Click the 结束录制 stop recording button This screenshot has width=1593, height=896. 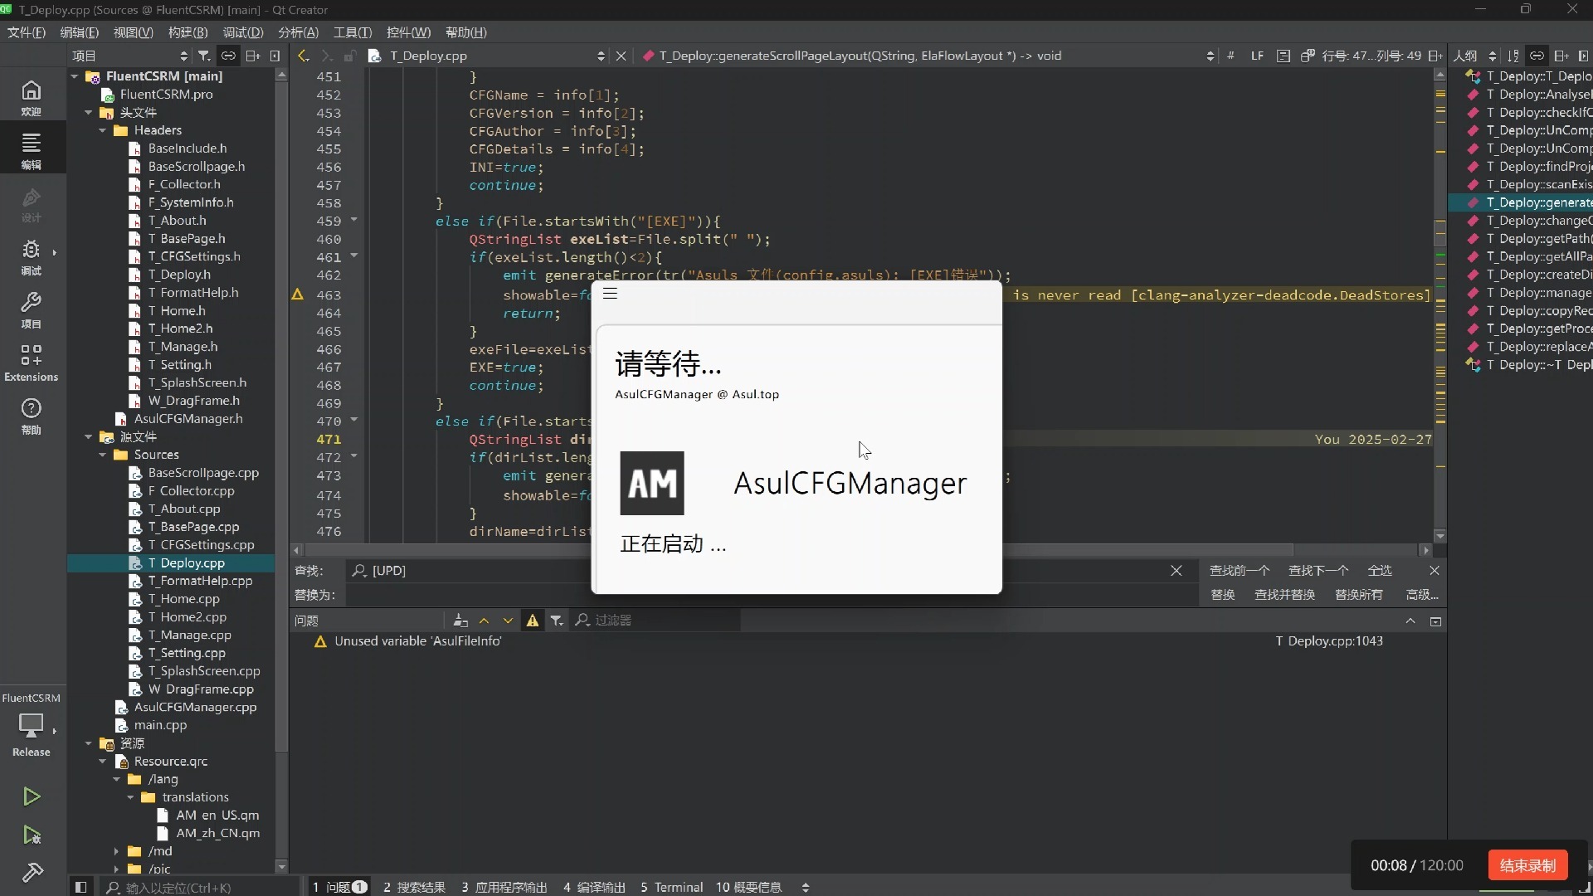tap(1527, 865)
